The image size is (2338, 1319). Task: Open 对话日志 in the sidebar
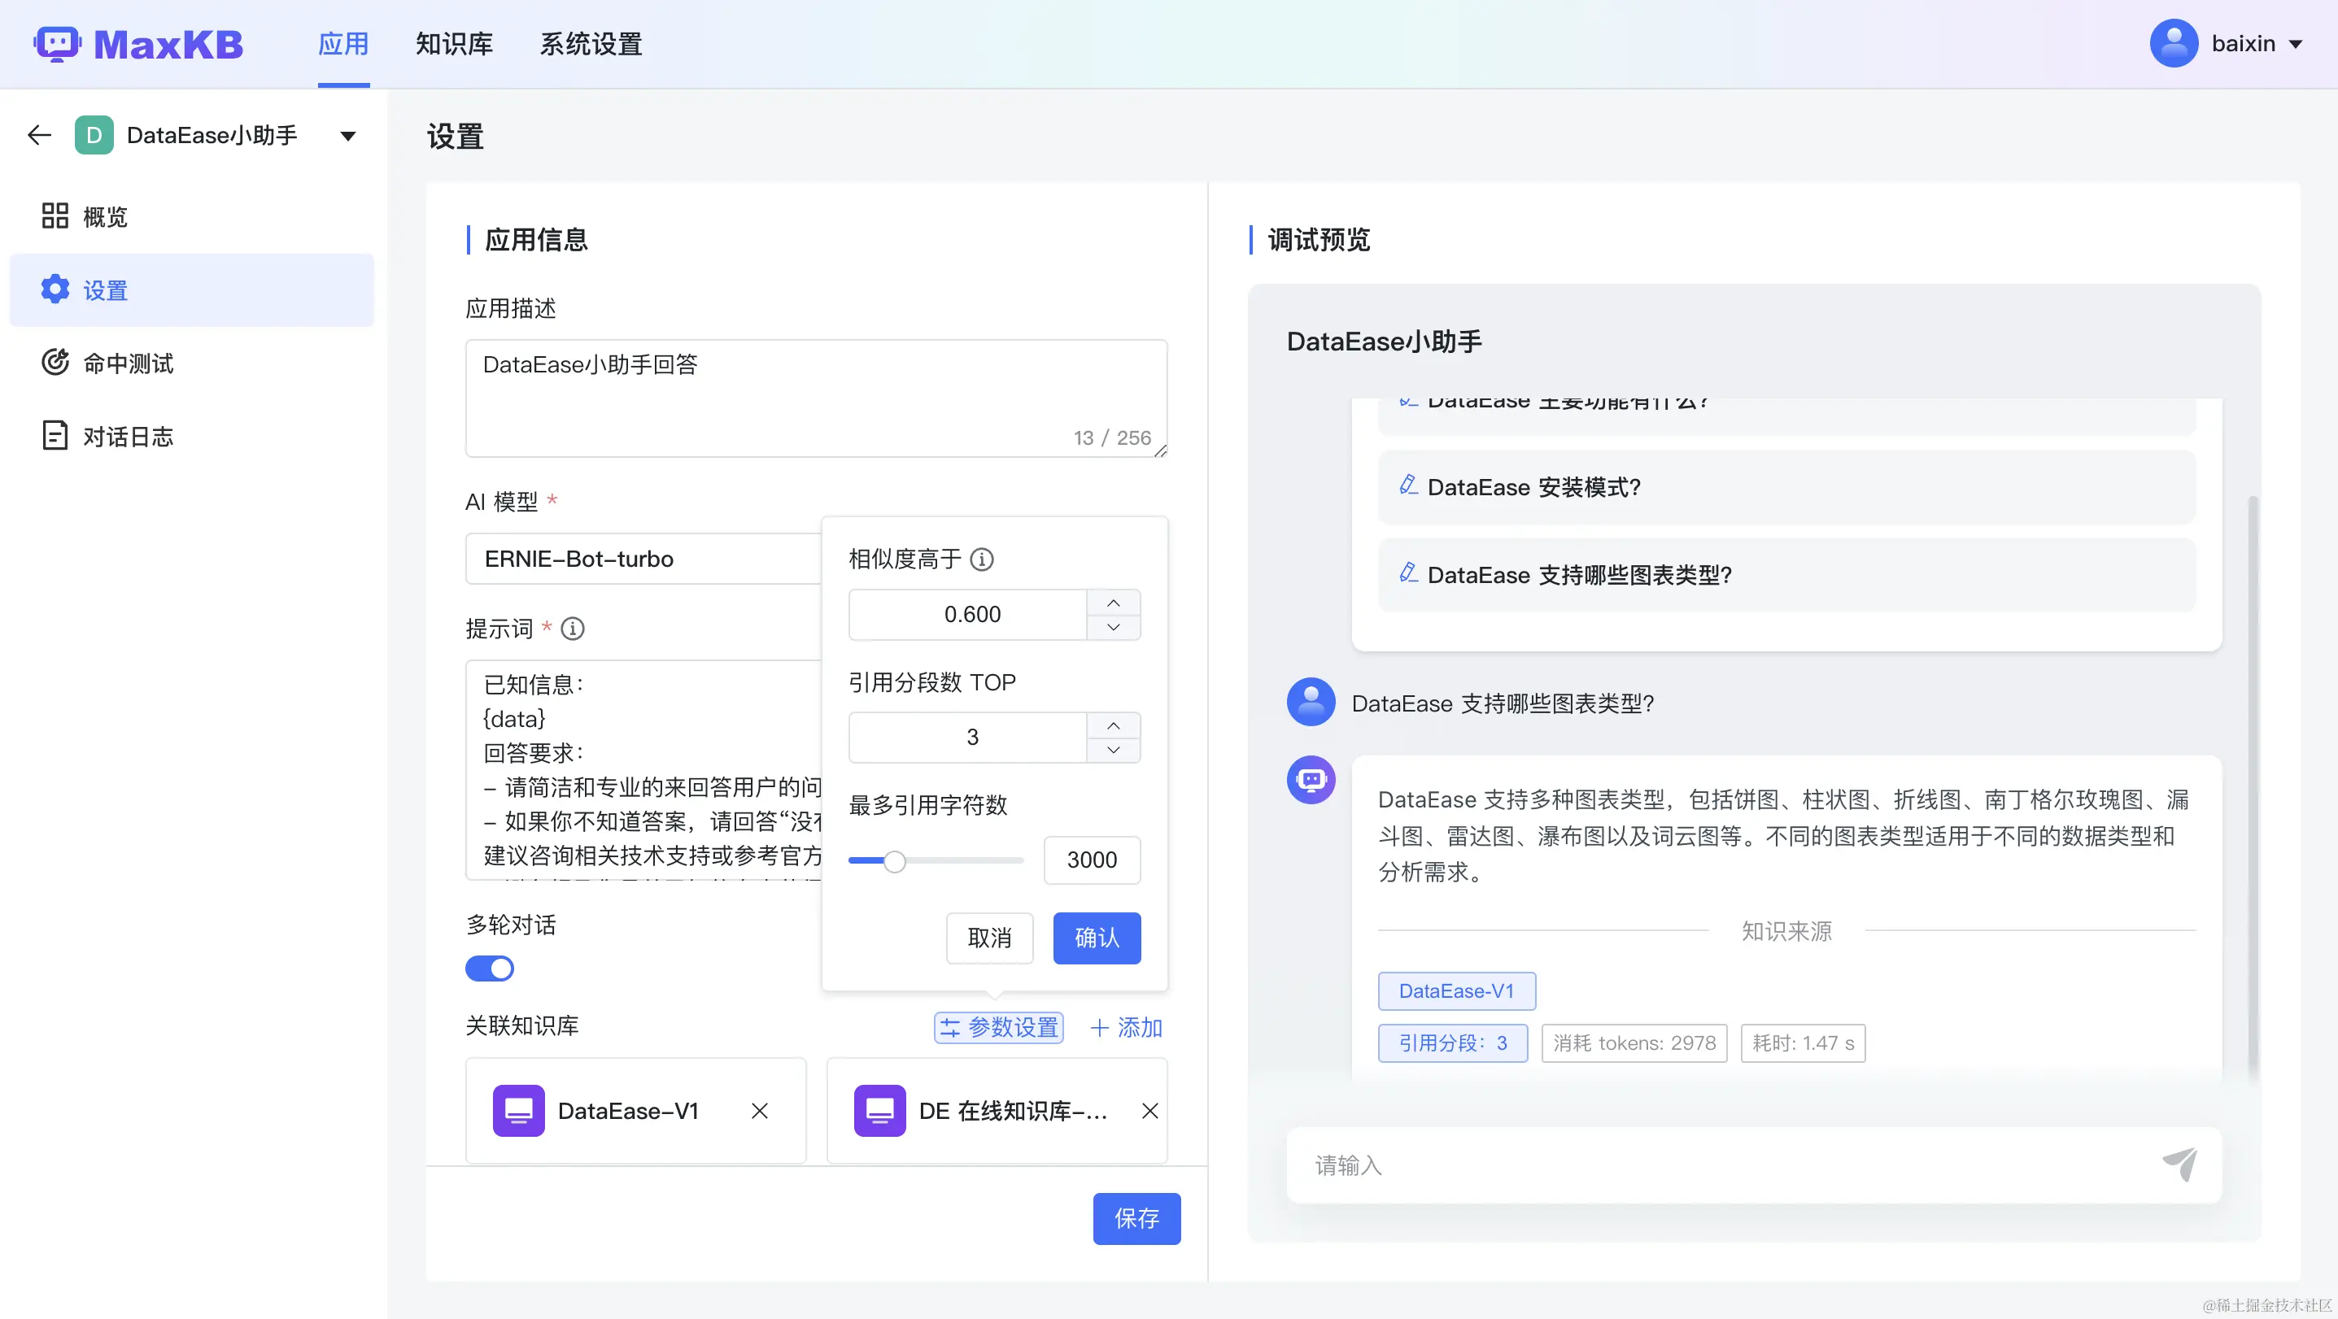click(128, 437)
